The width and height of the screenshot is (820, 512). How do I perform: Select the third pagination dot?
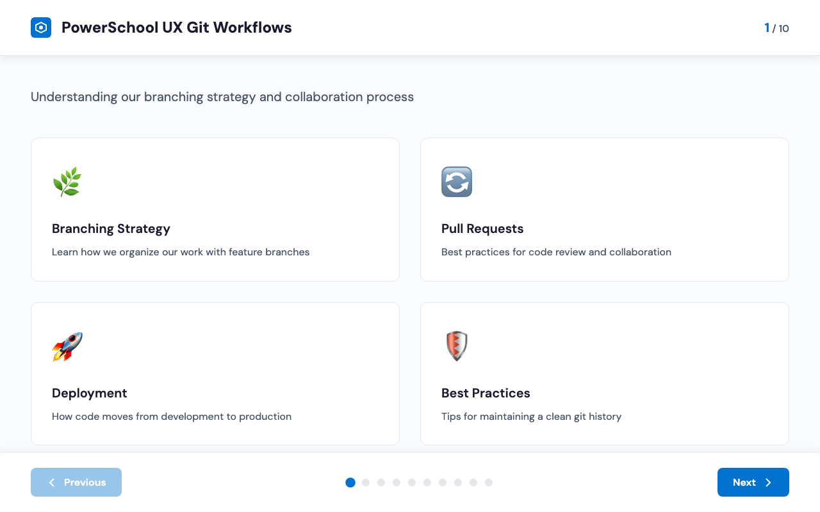381,483
